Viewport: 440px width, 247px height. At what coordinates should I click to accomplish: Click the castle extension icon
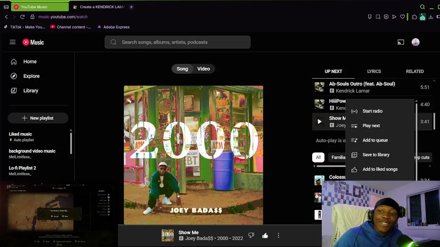(422, 17)
